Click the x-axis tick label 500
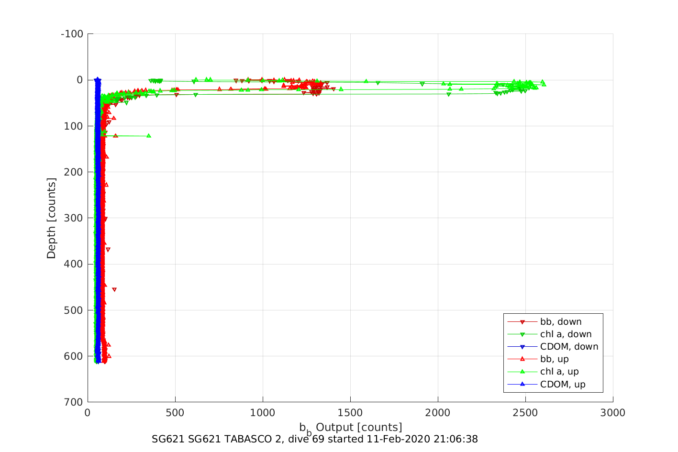The image size is (678, 452). [175, 413]
